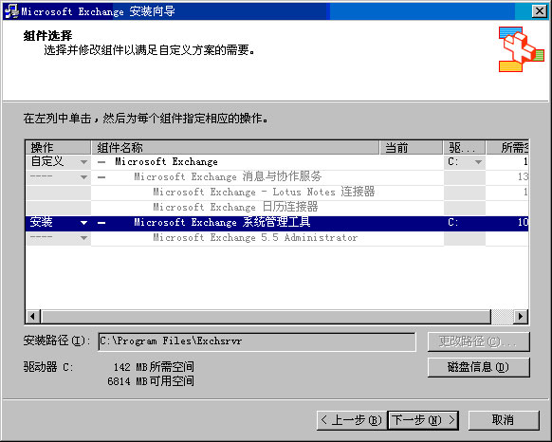The height and width of the screenshot is (442, 552).
Task: Select the Lotus Notes 连接器 component row
Action: (x=264, y=192)
